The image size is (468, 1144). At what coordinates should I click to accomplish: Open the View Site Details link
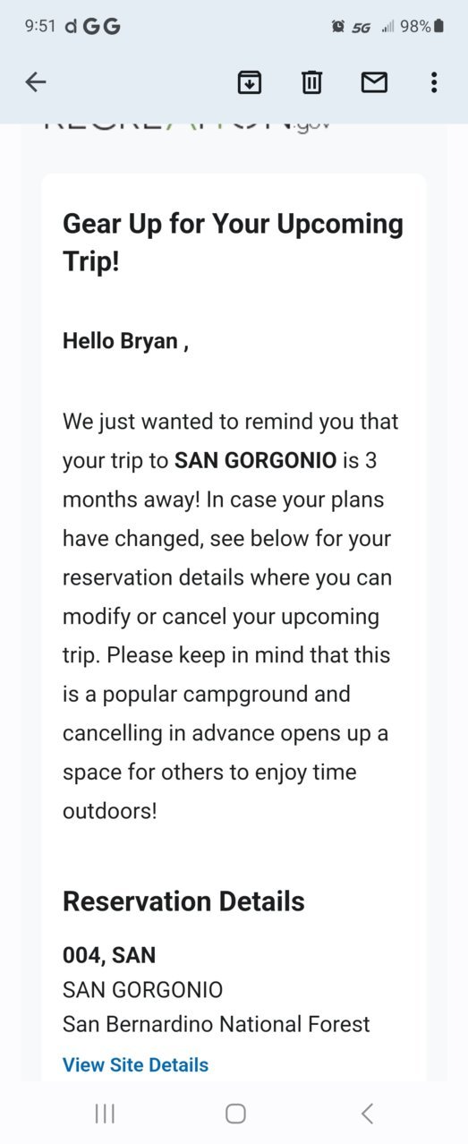click(135, 1064)
